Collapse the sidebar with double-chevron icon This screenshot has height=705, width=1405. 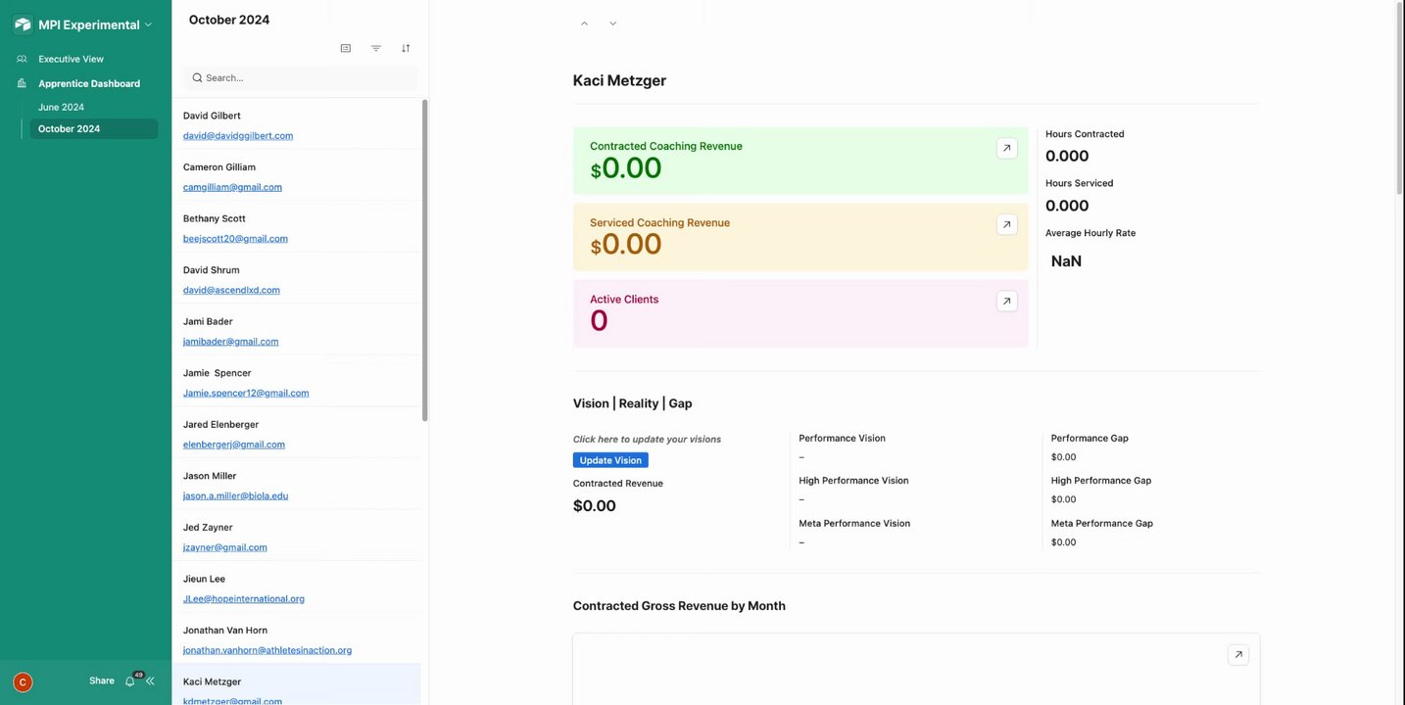pyautogui.click(x=150, y=681)
